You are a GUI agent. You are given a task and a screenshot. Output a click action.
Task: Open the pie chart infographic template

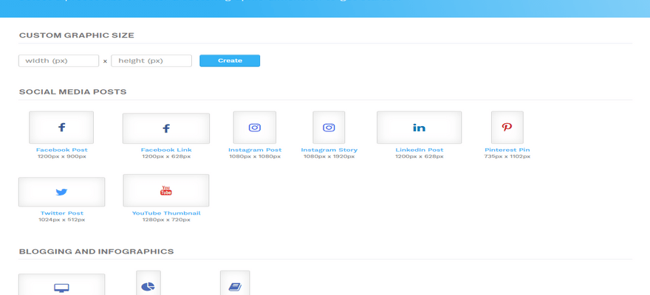coord(148,283)
